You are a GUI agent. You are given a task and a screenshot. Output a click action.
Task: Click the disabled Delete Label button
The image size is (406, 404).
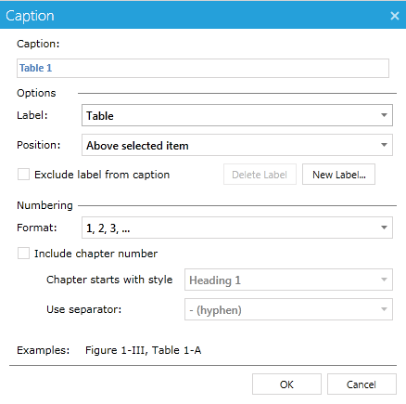tap(260, 175)
